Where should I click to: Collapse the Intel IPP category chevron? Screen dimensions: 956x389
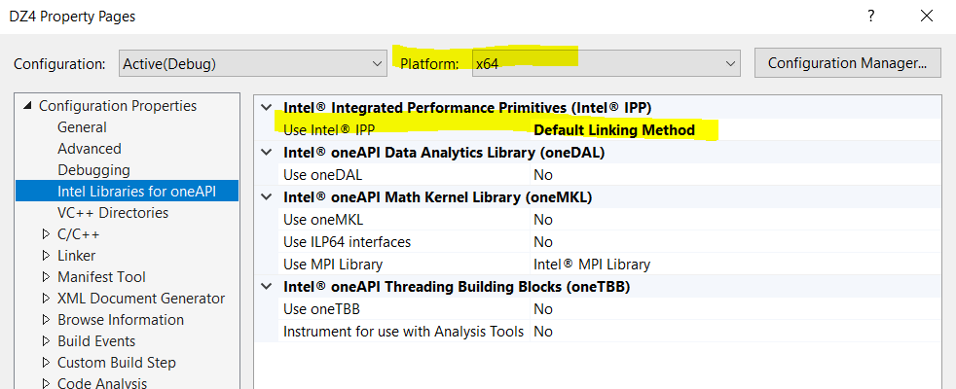(266, 108)
